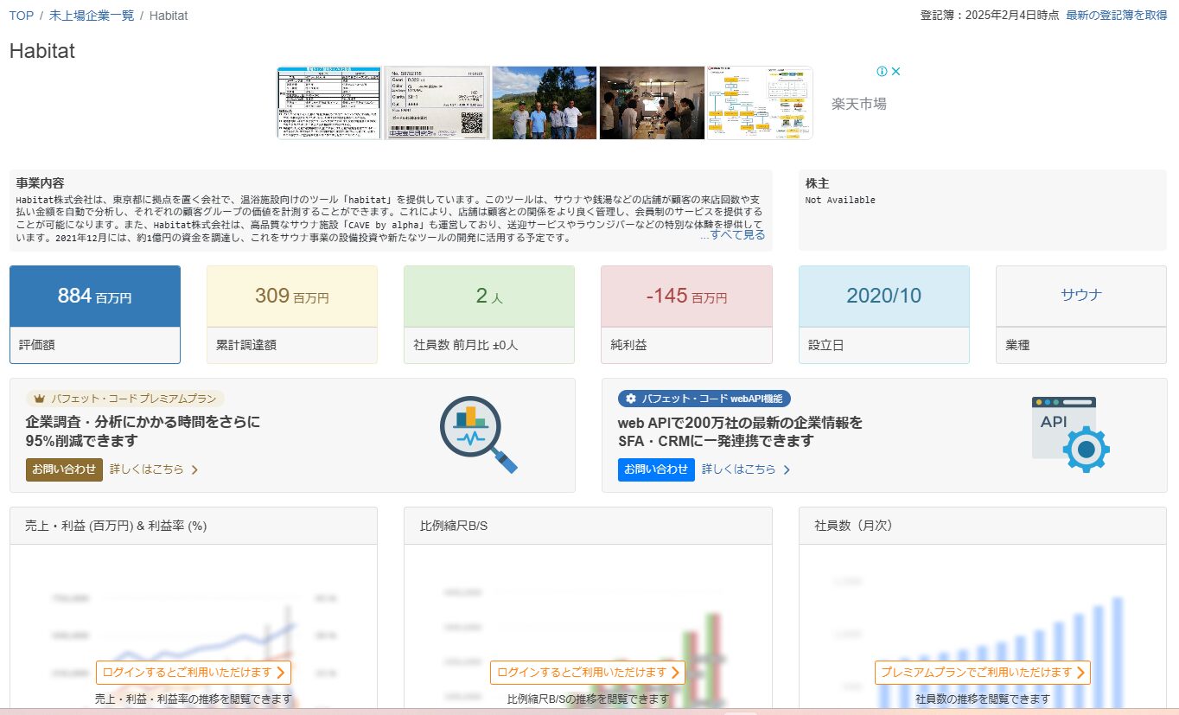Image resolution: width=1179 pixels, height=715 pixels.
Task: Click chevron after premium 詳しくはこちら
Action: click(x=194, y=470)
